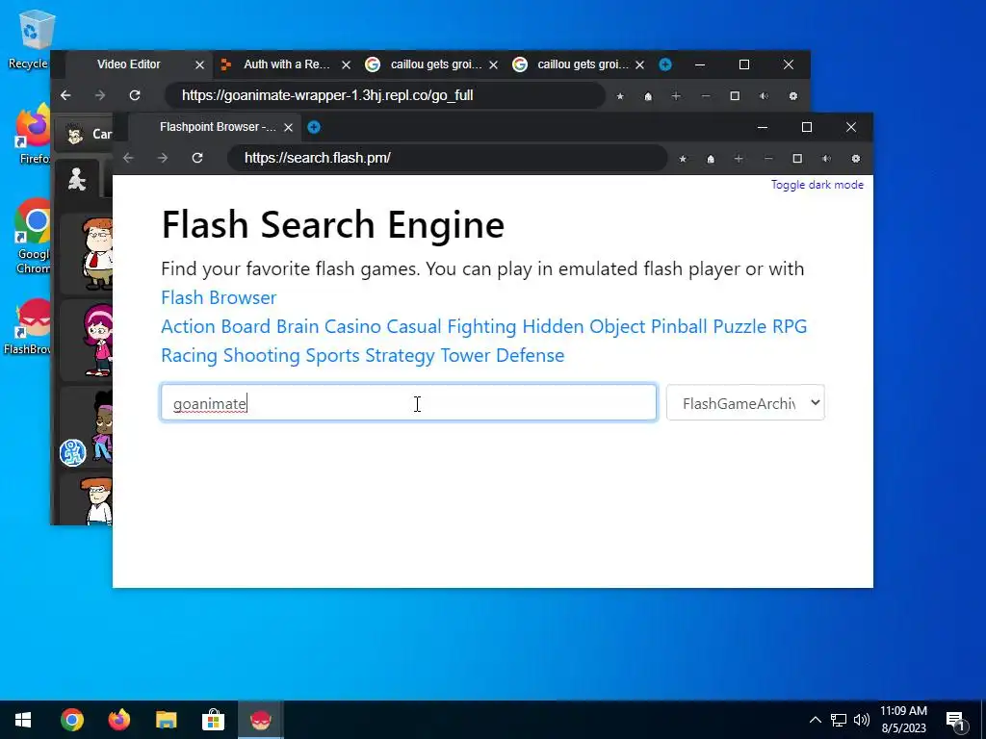Viewport: 986px width, 739px height.
Task: Click the search.flash.pm address bar
Action: 447,158
